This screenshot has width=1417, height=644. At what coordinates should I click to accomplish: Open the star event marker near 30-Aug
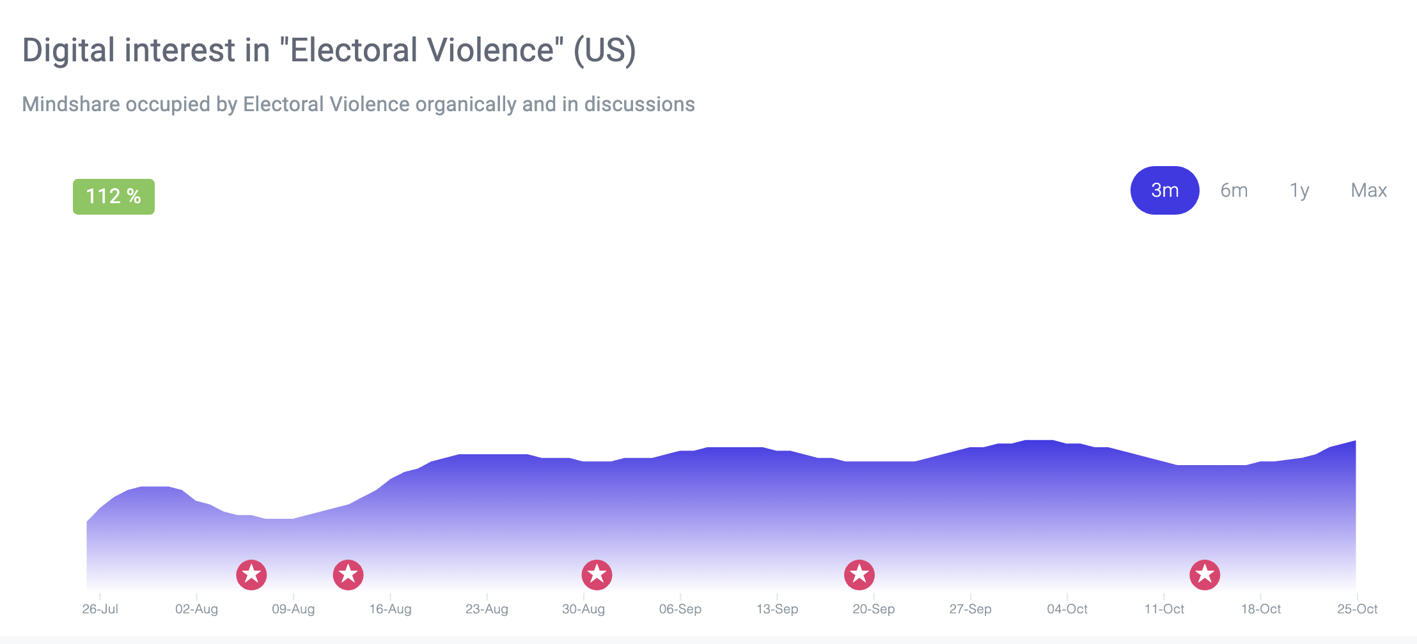click(597, 575)
